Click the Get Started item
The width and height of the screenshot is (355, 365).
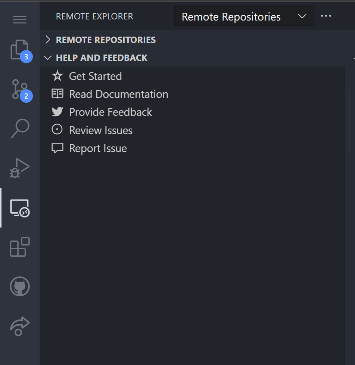click(x=95, y=76)
